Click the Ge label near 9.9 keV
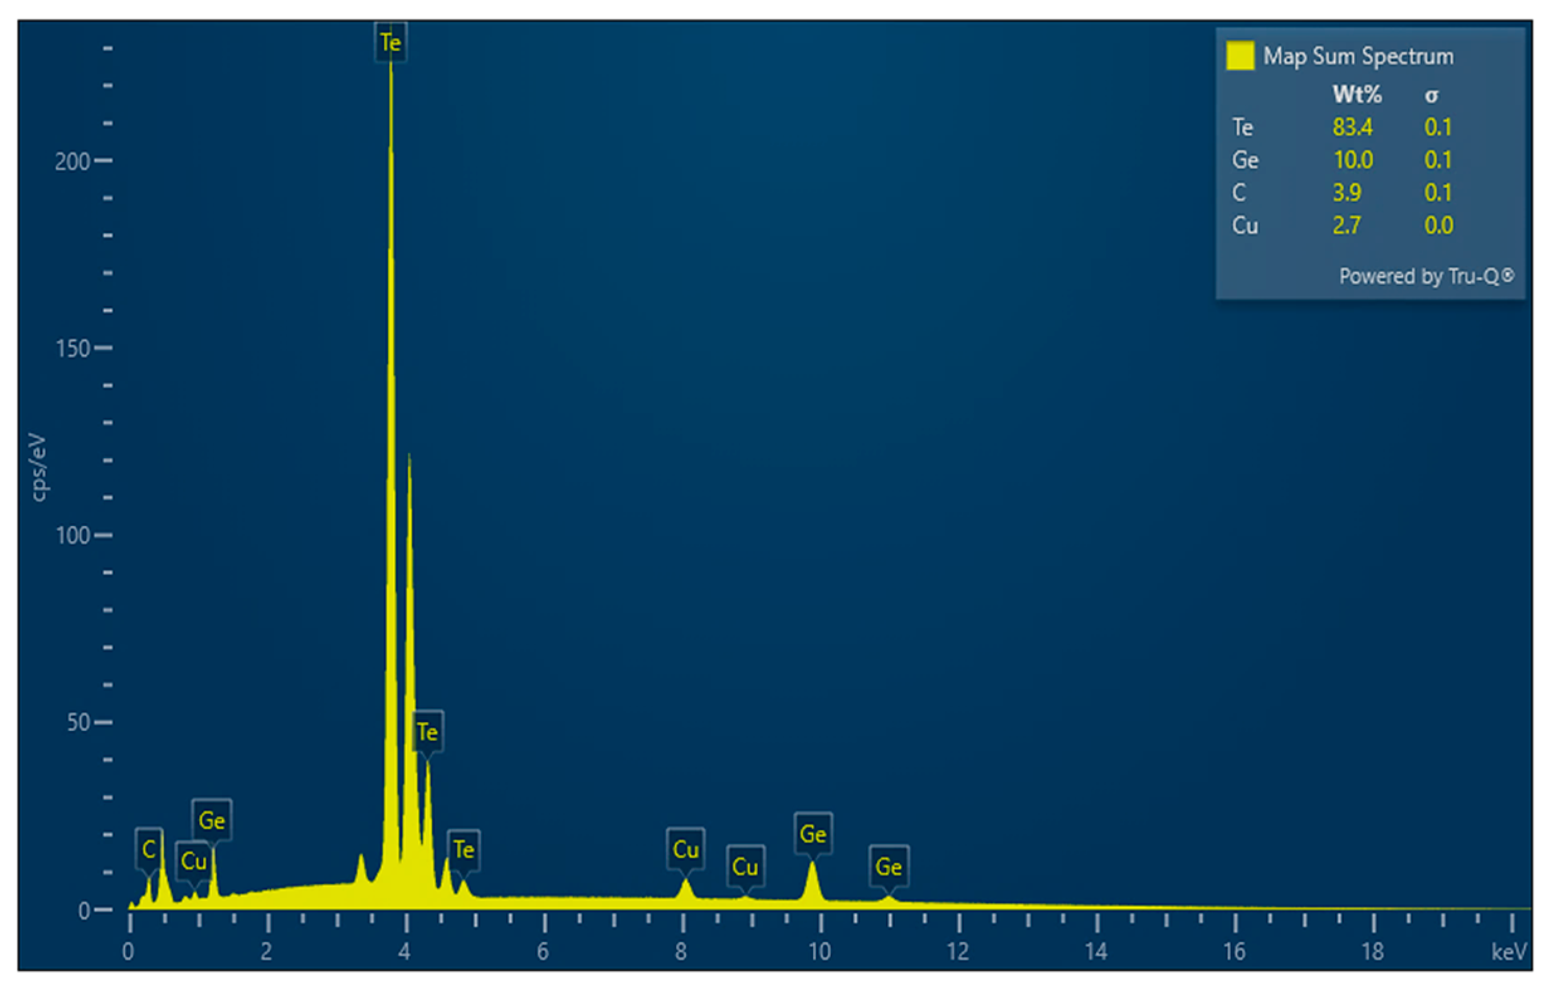 813,834
